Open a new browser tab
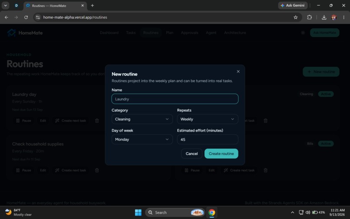This screenshot has width=350, height=219. (x=92, y=6)
